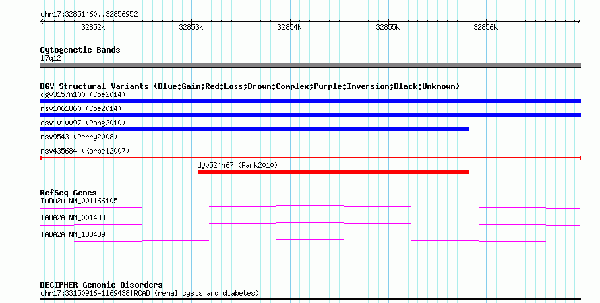Viewport: 600px width, 303px height.
Task: Click the 32854k ruler tick mark
Action: pyautogui.click(x=290, y=22)
